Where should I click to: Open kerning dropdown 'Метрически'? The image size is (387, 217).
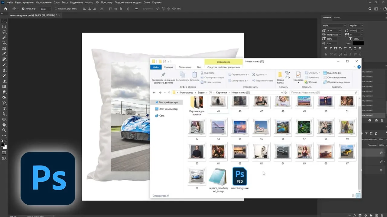click(334, 35)
